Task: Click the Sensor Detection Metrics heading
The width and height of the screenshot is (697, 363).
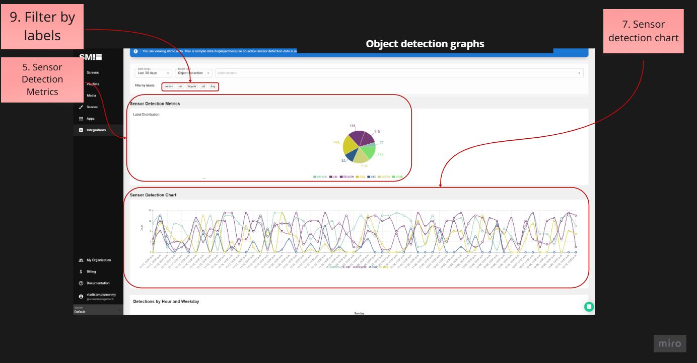Action: pyautogui.click(x=155, y=104)
